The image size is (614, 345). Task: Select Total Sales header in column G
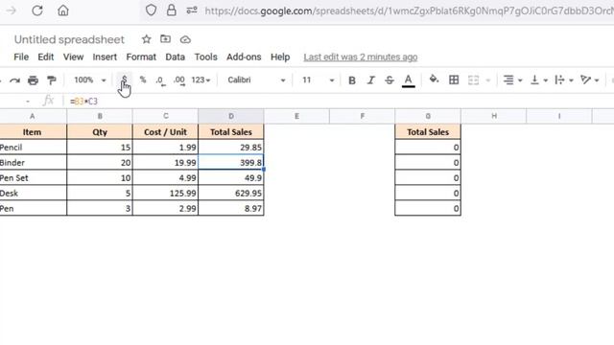click(x=428, y=132)
